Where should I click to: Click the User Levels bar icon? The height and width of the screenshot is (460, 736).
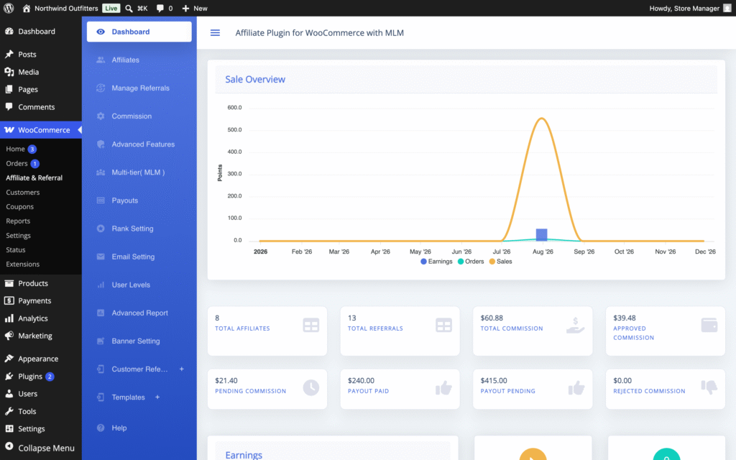101,285
